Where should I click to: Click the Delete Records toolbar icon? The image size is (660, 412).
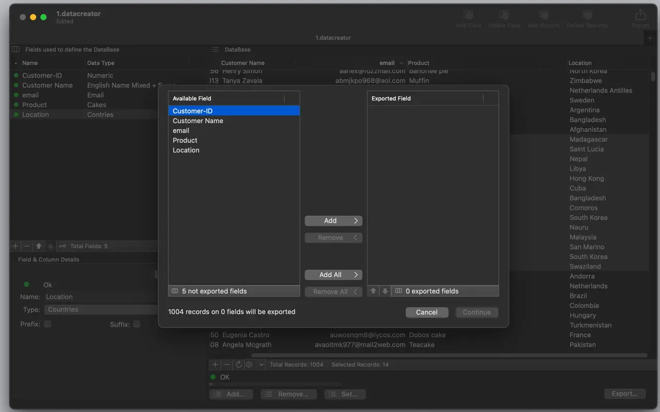(587, 15)
